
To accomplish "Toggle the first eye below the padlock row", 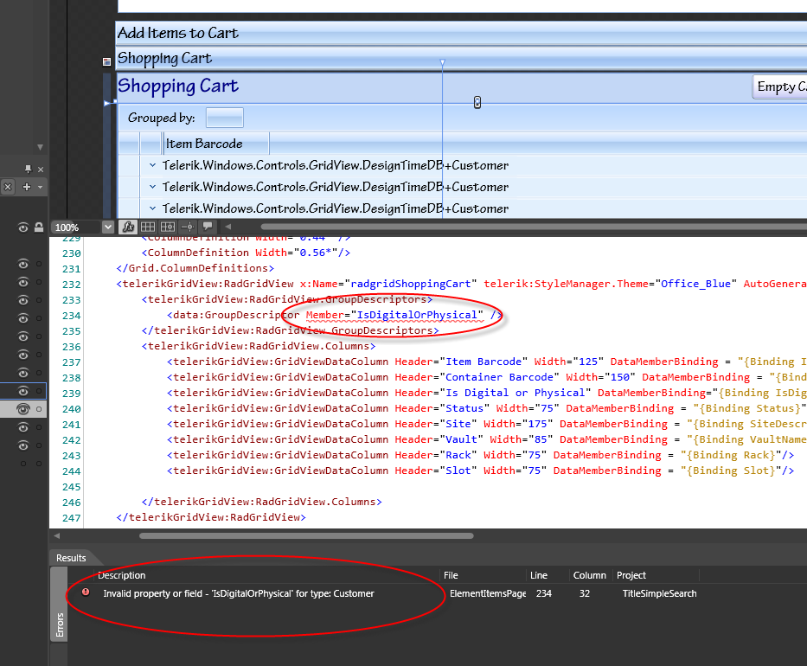I will (x=23, y=264).
